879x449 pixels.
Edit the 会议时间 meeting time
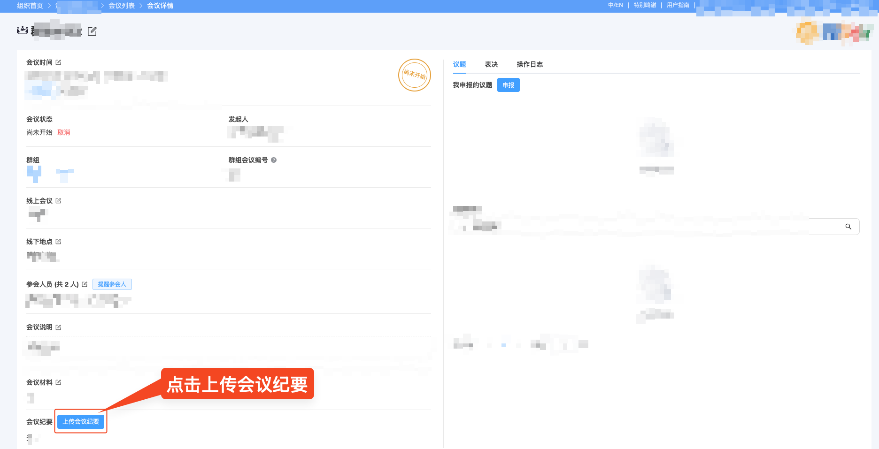click(58, 61)
